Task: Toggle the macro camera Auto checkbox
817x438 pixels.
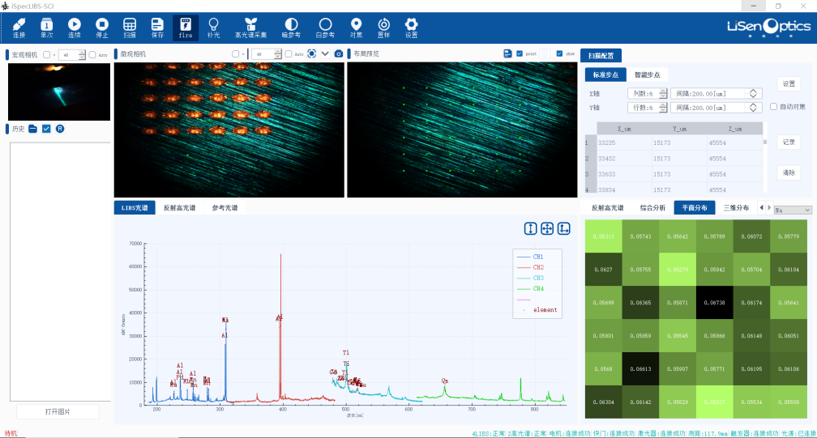Action: (x=92, y=55)
